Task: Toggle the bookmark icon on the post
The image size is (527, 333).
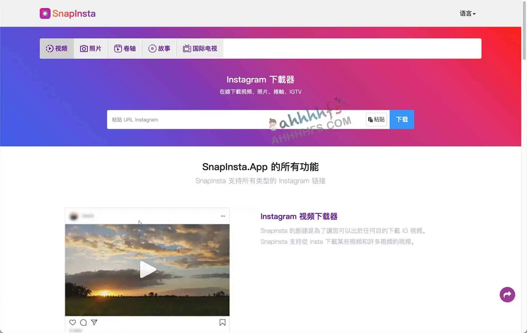Action: coord(222,322)
